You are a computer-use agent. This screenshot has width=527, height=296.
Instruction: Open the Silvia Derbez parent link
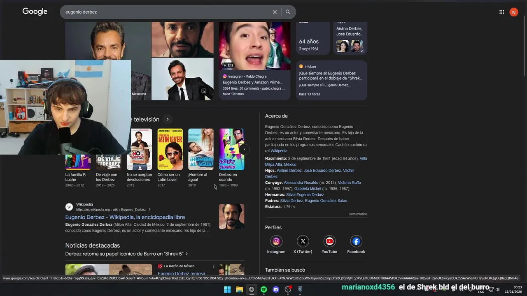(x=291, y=201)
